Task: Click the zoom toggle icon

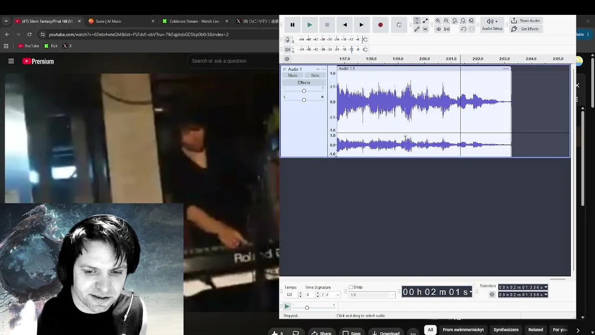Action: point(471,21)
